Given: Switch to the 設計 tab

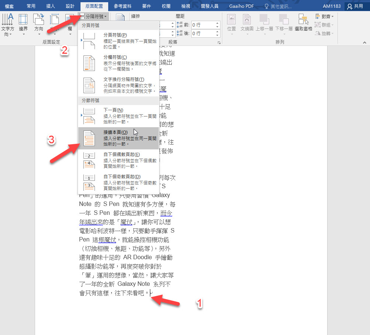Looking at the screenshot, I should pos(70,6).
